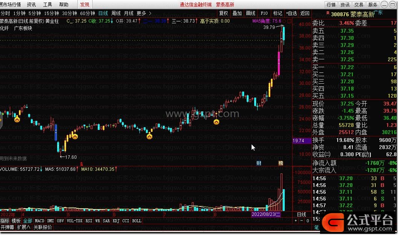Screen dimensions: 399x235
Task: Show the OBV indicator
Action: 60,221
